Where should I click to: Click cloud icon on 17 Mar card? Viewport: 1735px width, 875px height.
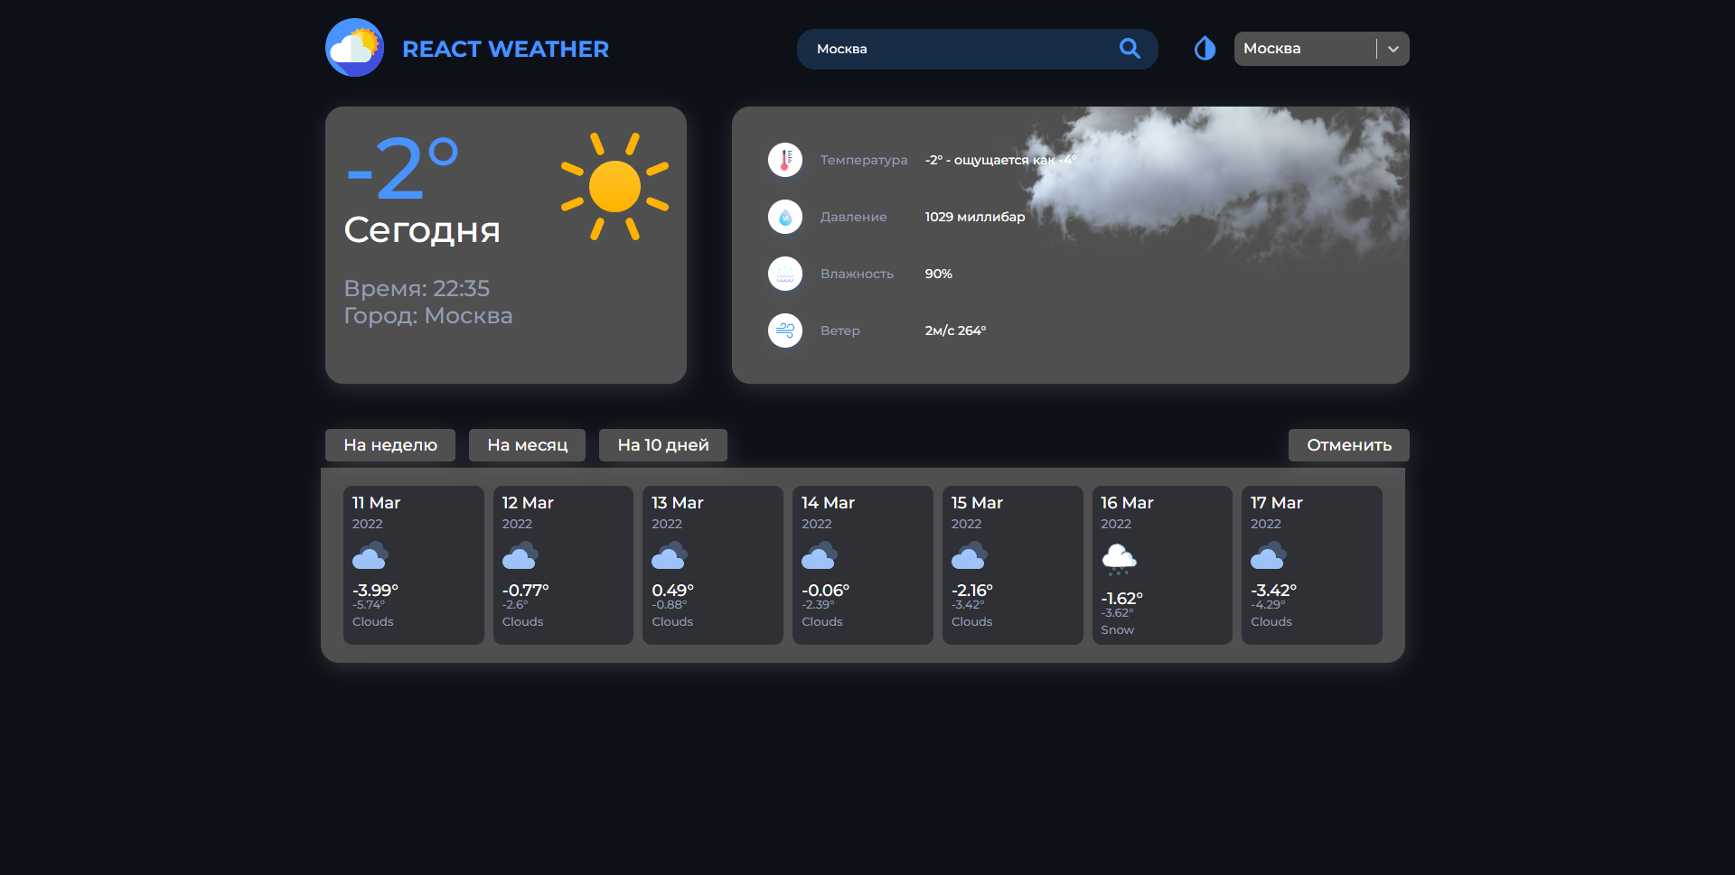point(1269,555)
